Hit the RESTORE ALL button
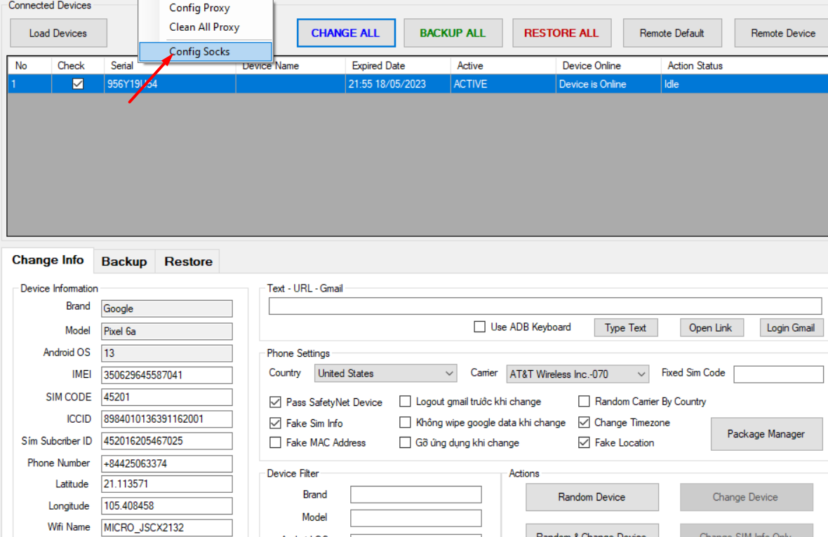Screen dimensions: 828x537 (x=561, y=33)
